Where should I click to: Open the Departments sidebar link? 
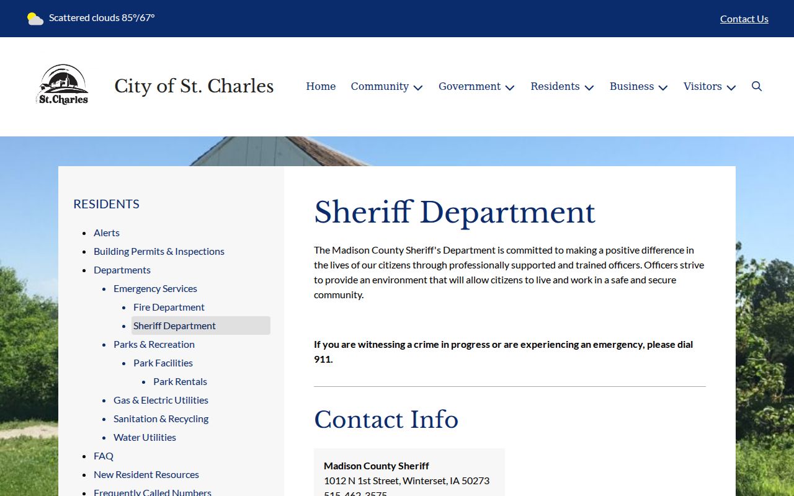tap(122, 270)
